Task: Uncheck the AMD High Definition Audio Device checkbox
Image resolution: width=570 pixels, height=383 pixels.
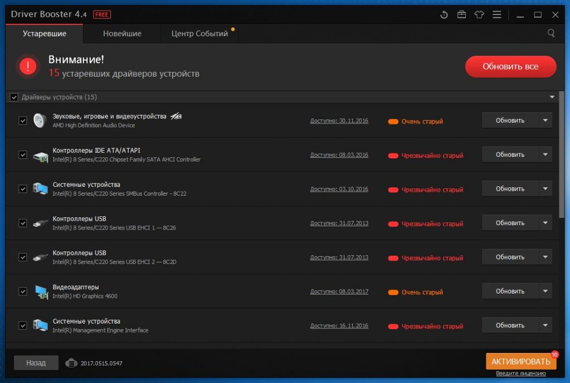Action: point(23,121)
